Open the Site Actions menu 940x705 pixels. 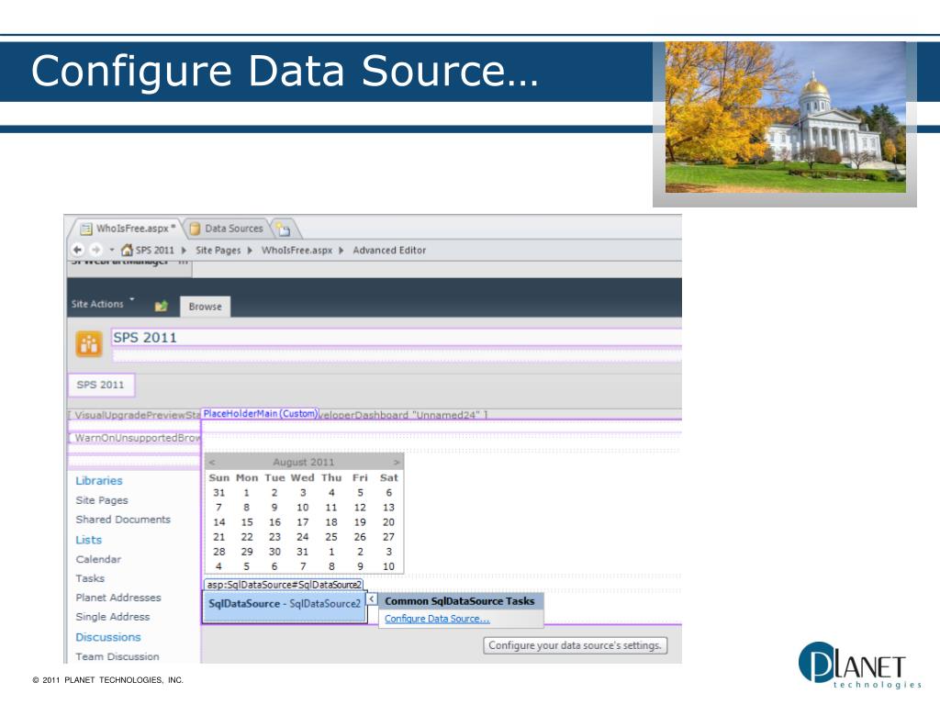click(102, 303)
